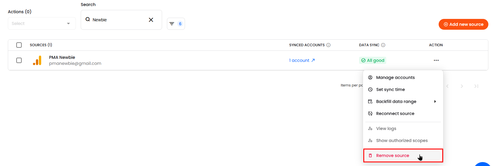
Task: Clear the Newbie search text
Action: click(151, 20)
